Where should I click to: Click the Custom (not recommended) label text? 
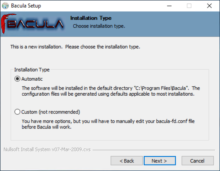click(x=51, y=112)
